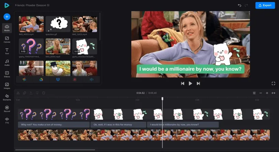Select 'Ok, well, if I was in this for money' caption
Image resolution: width=279 pixels, height=152 pixels.
(x=118, y=125)
